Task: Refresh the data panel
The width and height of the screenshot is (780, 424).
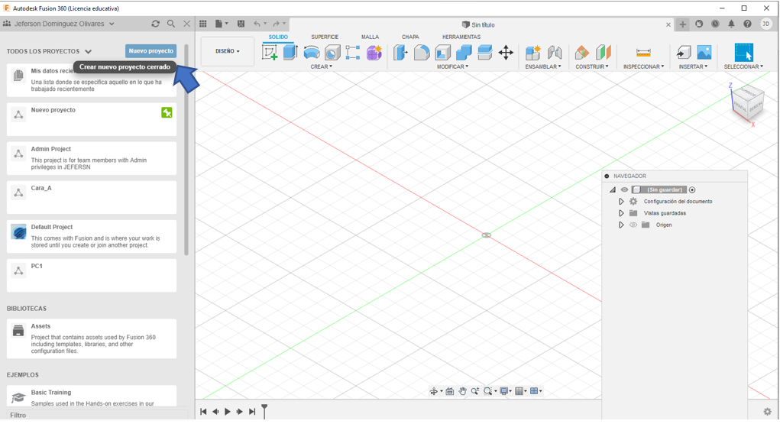Action: (156, 24)
